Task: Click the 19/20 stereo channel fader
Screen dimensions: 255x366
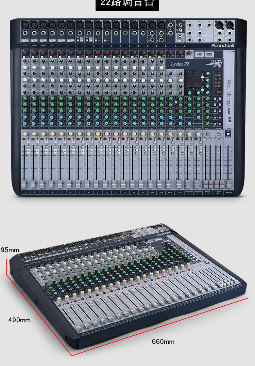Action: (x=168, y=183)
